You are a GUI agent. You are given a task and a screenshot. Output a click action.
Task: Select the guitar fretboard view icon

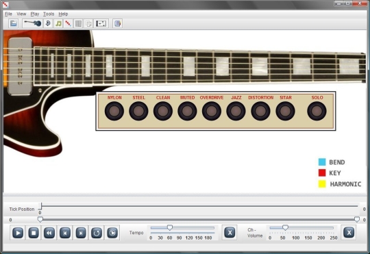coord(33,23)
